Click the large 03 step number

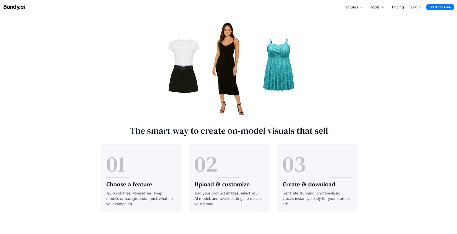click(x=294, y=164)
